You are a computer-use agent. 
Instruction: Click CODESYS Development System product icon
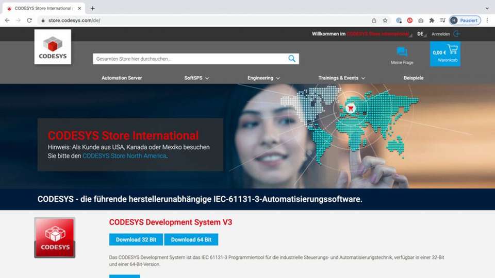coord(55,237)
